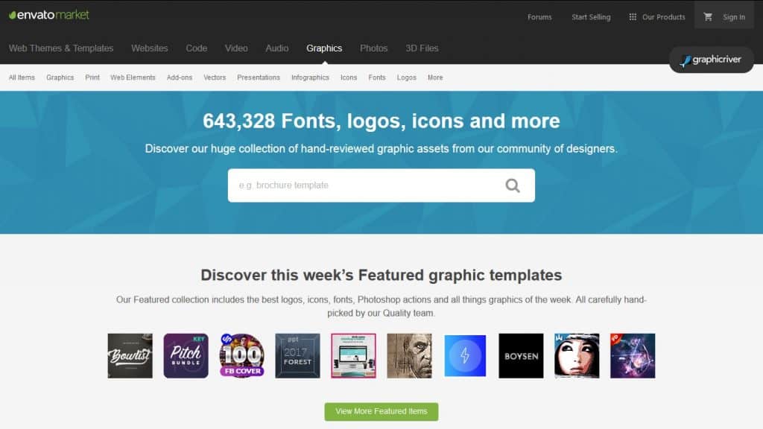Click the brochure template search field
The height and width of the screenshot is (429, 763).
(365, 185)
